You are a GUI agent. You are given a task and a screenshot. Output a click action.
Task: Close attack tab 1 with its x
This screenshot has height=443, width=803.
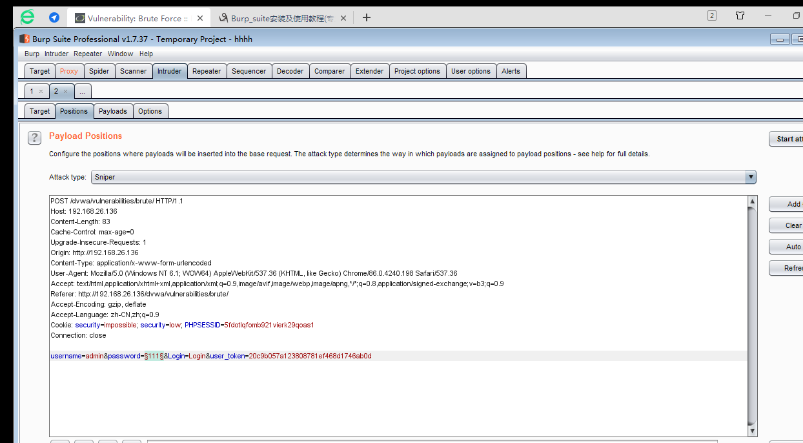pyautogui.click(x=41, y=92)
